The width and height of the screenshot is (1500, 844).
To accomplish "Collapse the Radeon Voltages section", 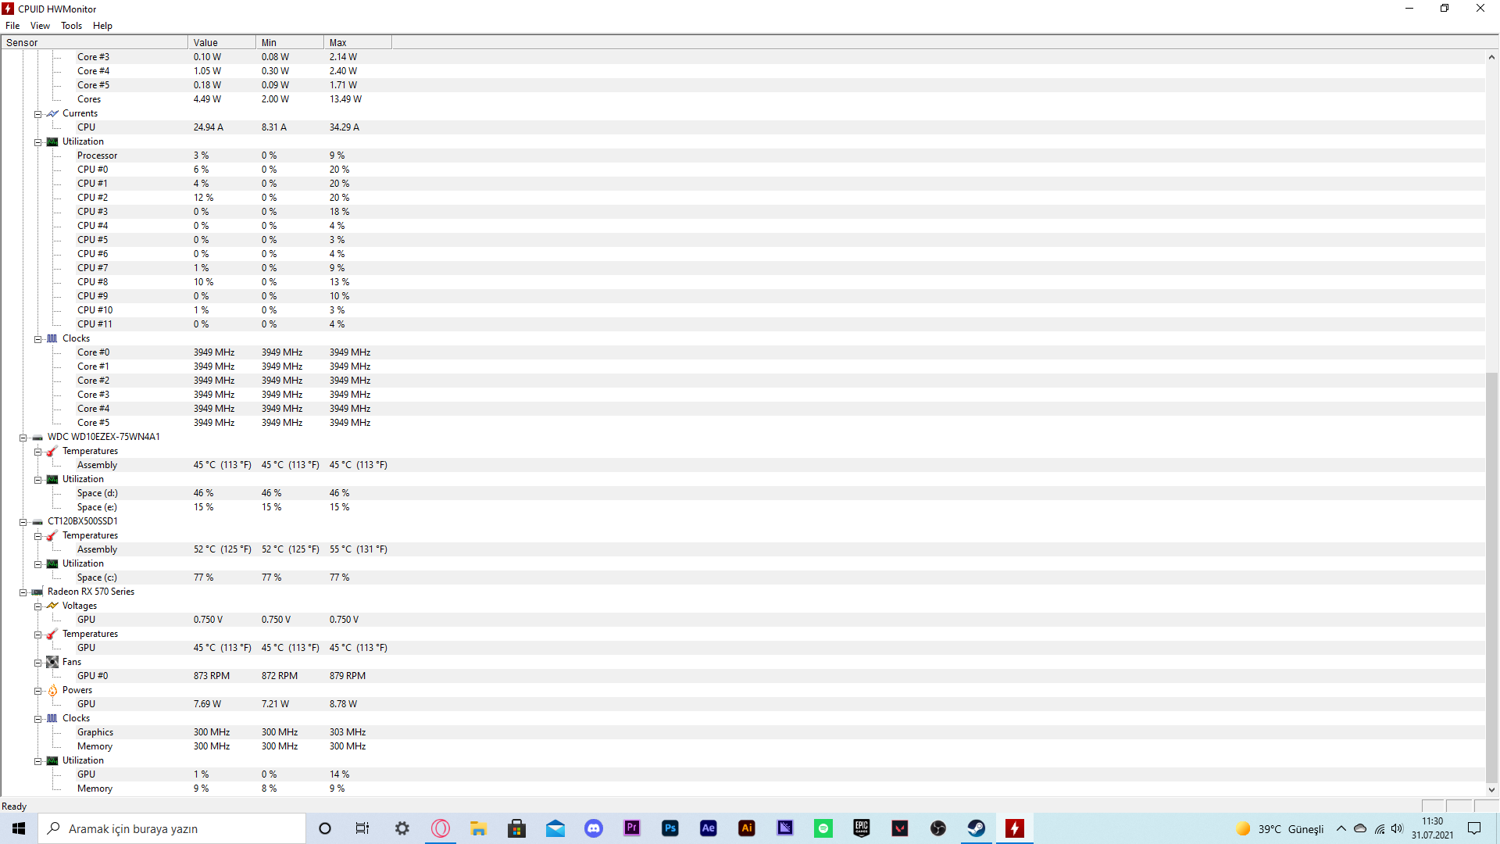I will (x=37, y=606).
